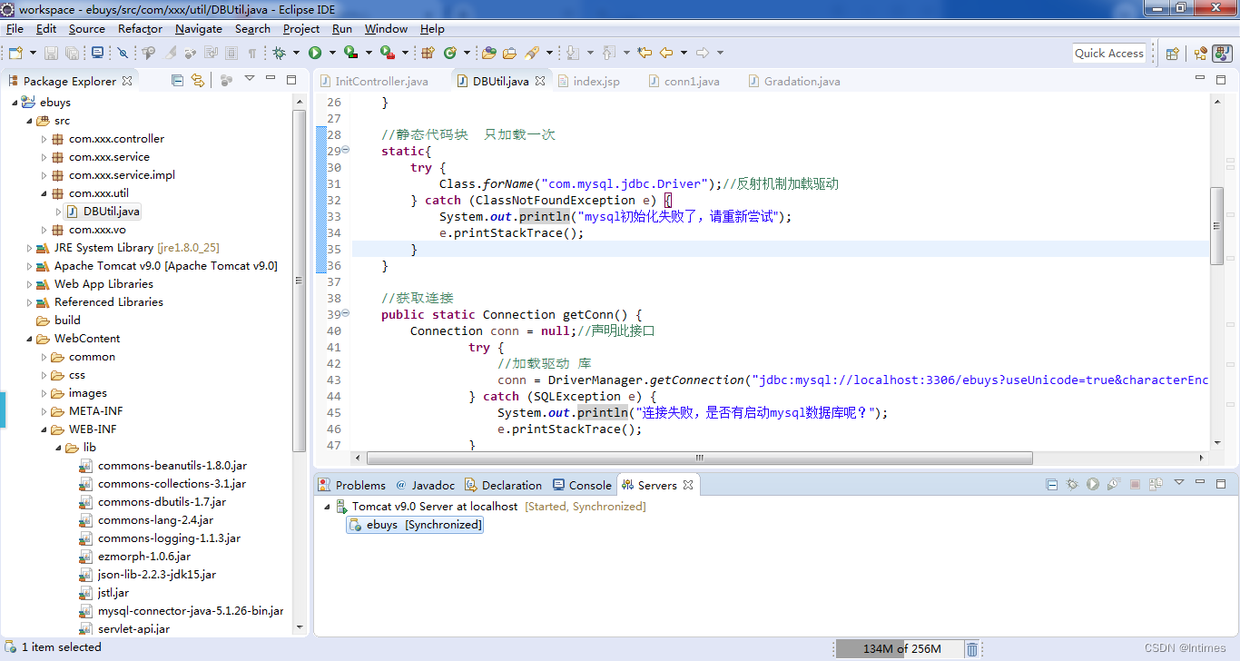The width and height of the screenshot is (1240, 661).
Task: Expand JRE System Library node
Action: point(29,248)
